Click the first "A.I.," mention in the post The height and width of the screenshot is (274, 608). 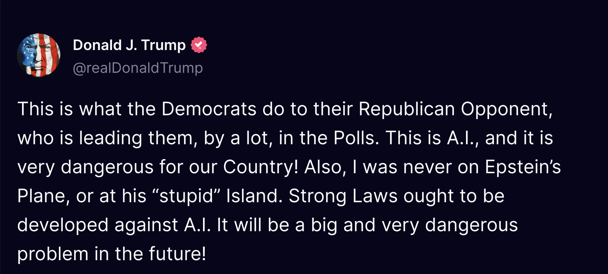click(x=463, y=138)
